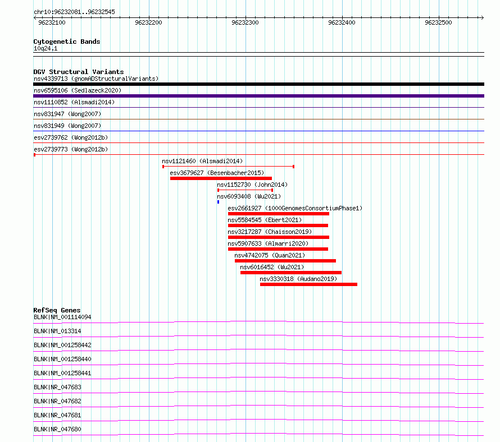Image resolution: width=500 pixels, height=442 pixels.
Task: Select the red esv2661927 variant bar
Action: click(279, 214)
